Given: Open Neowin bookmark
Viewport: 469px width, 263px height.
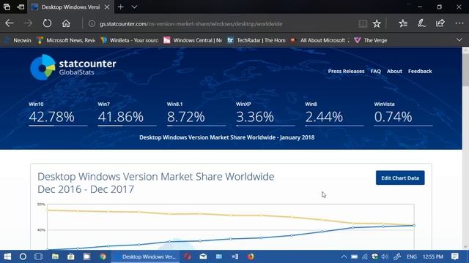Looking at the screenshot, I should pos(18,40).
